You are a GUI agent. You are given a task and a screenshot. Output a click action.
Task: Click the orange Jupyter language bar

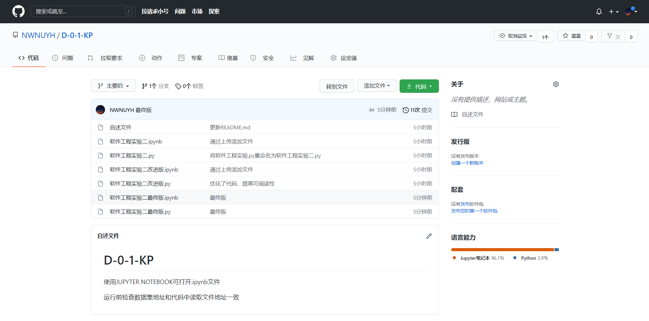click(x=502, y=249)
